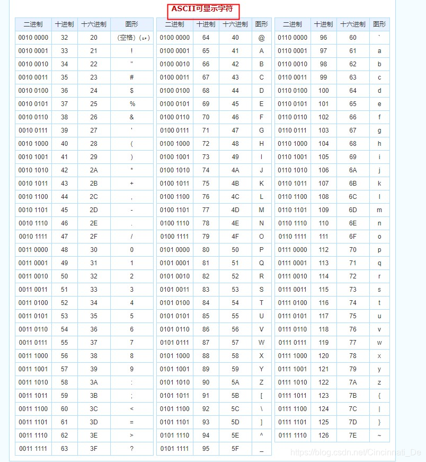Click binary cell '0011 1100'

click(33, 409)
